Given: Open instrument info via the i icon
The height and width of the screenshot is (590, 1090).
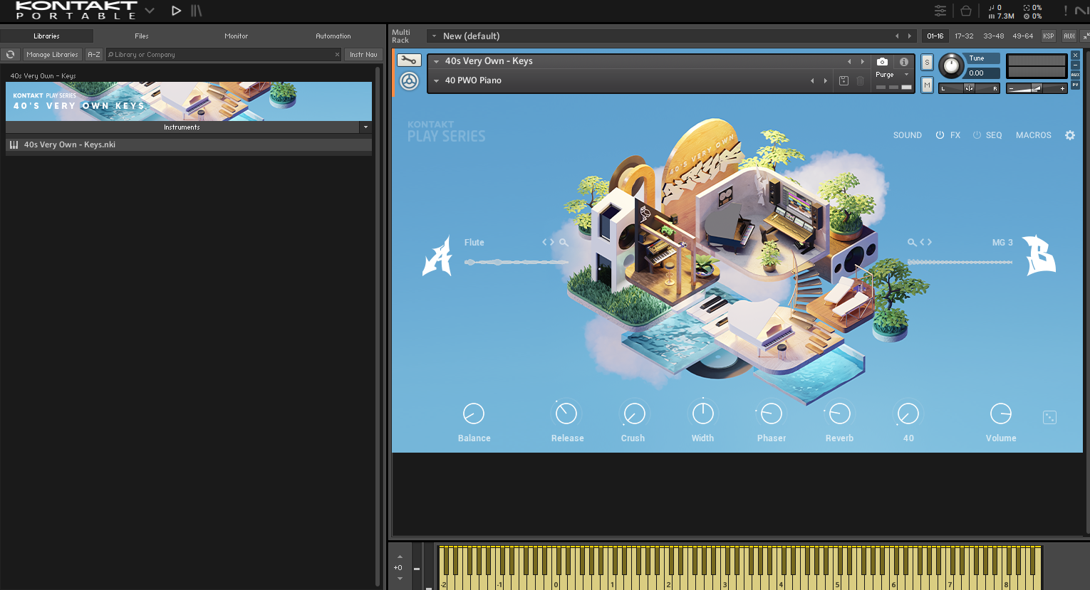Looking at the screenshot, I should 904,62.
